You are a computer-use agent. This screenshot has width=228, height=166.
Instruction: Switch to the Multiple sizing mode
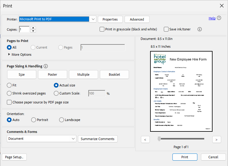(84, 75)
